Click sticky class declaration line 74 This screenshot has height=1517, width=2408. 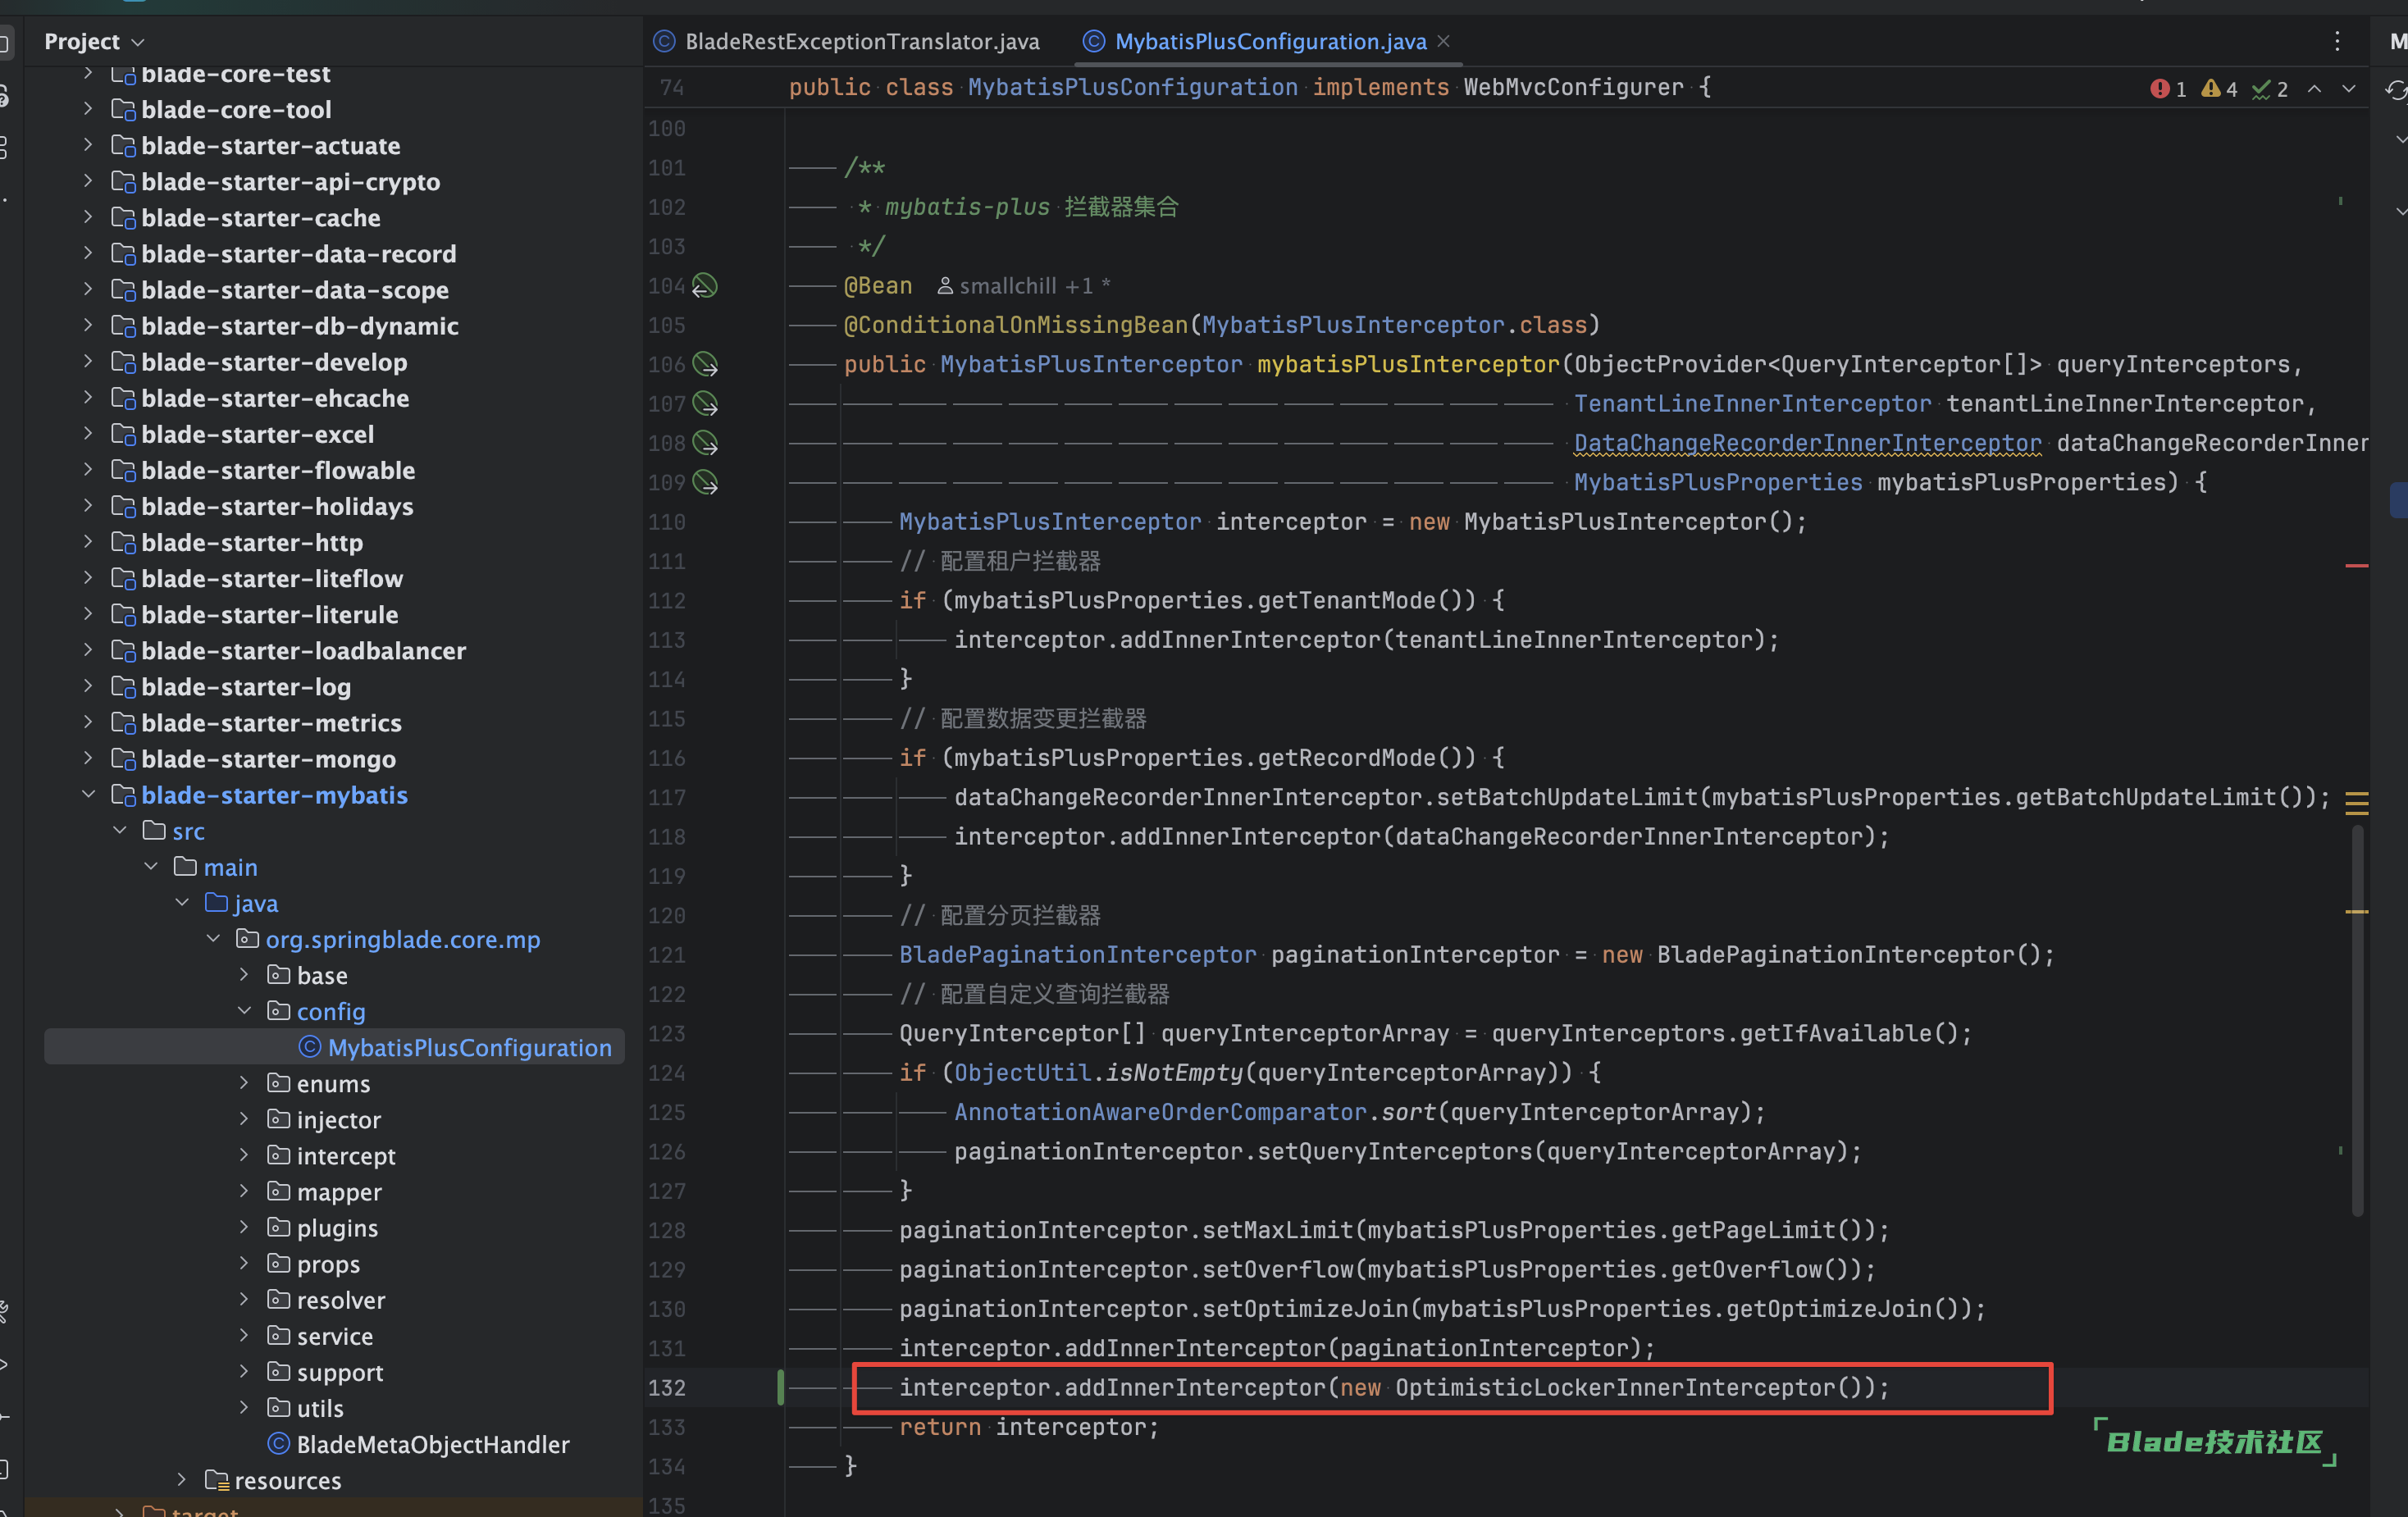1250,88
